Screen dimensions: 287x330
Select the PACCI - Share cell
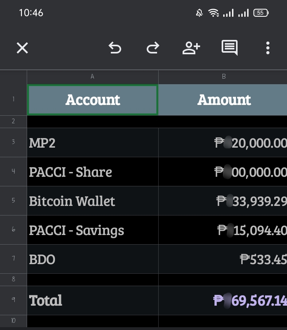pos(92,172)
